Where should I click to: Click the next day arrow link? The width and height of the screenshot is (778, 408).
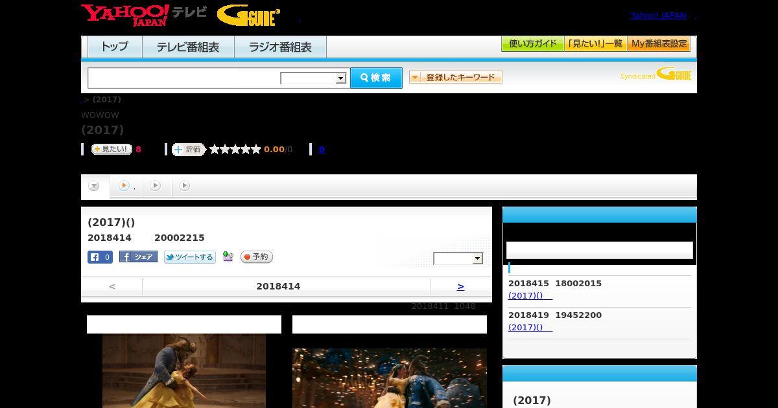pyautogui.click(x=461, y=286)
